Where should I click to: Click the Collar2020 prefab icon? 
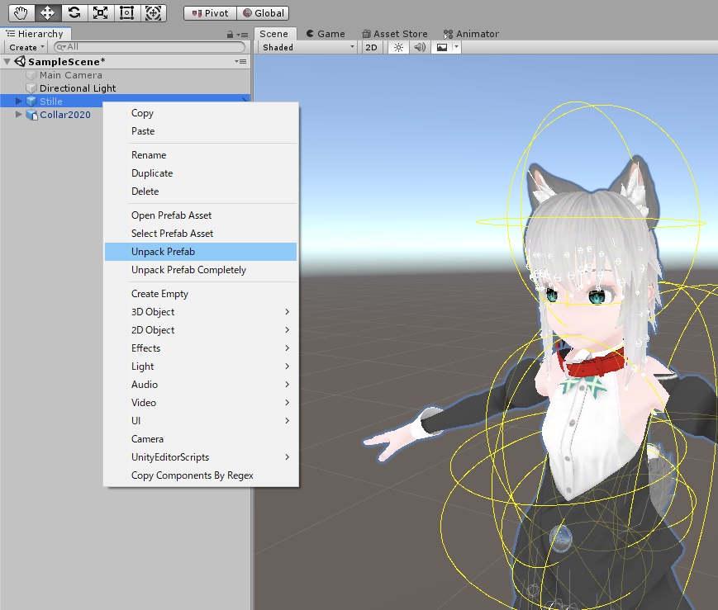click(x=31, y=115)
